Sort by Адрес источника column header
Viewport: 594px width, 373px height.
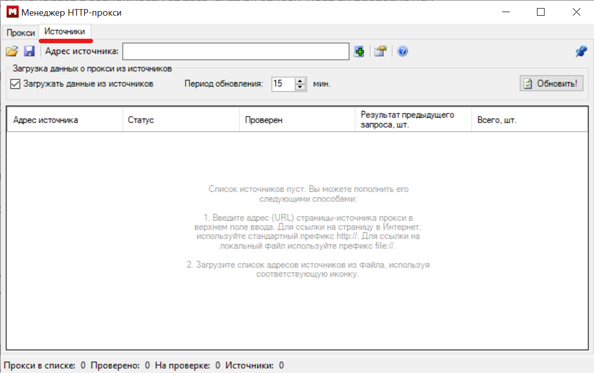65,120
